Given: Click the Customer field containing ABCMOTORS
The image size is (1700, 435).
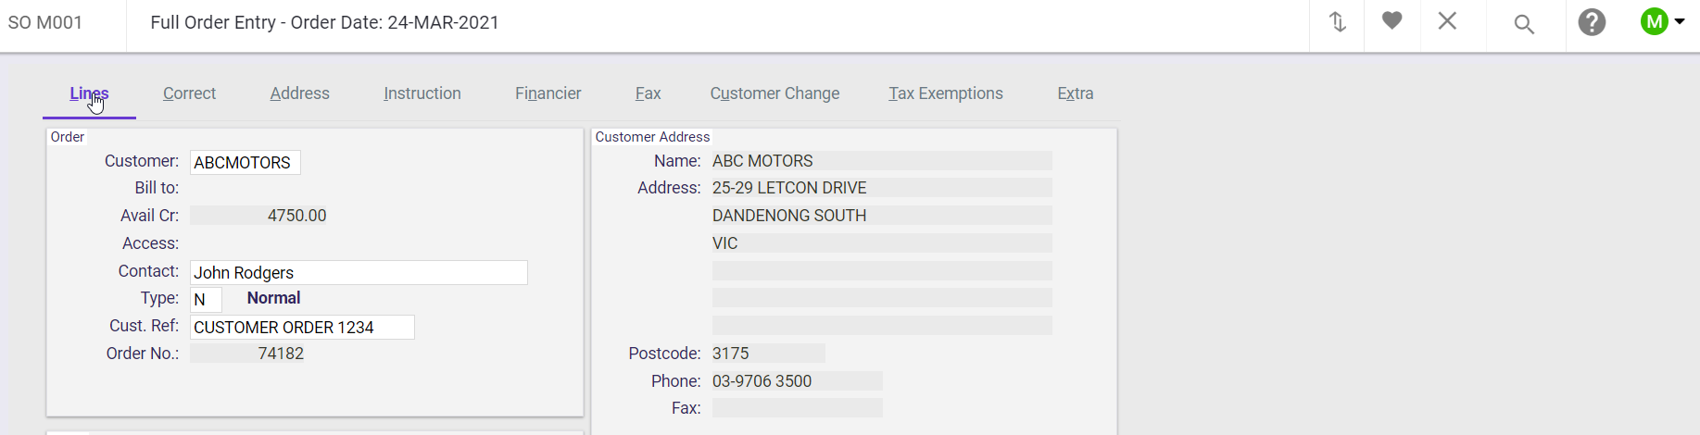Looking at the screenshot, I should tap(246, 163).
